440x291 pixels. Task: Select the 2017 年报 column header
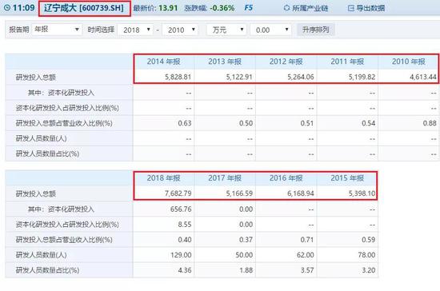tap(225, 178)
